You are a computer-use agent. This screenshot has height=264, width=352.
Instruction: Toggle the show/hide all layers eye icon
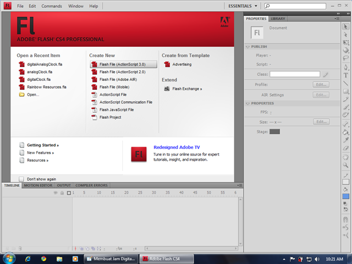pos(55,193)
